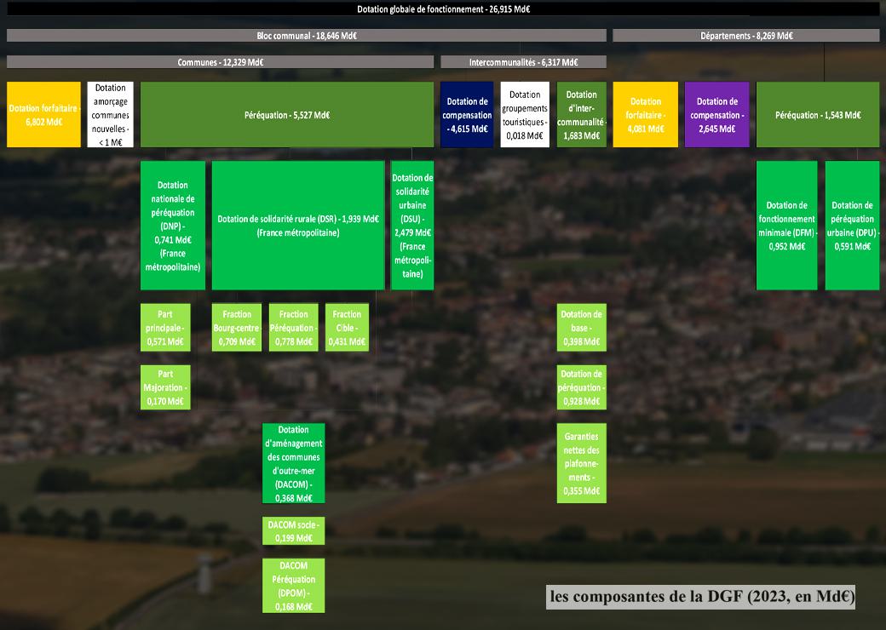This screenshot has height=630, width=886.
Task: Select yellow Dotation forfaitaire 4,081 Md€ box
Action: (x=645, y=115)
